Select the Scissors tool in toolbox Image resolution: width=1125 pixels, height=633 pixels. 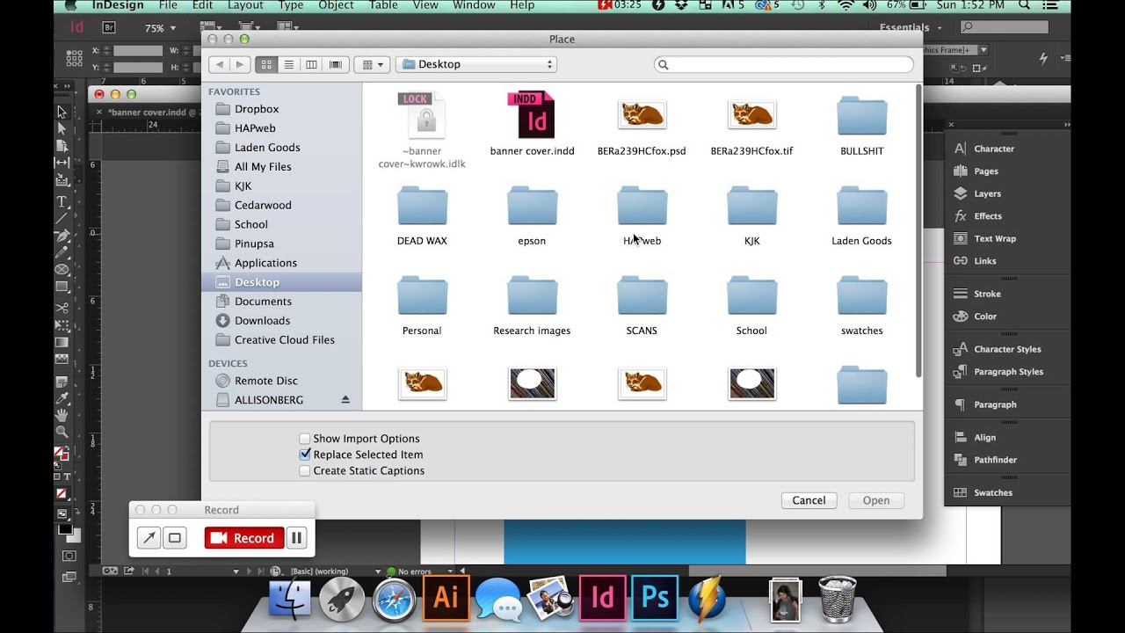(x=62, y=308)
